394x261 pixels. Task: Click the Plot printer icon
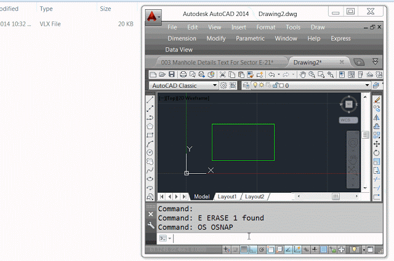pyautogui.click(x=183, y=74)
